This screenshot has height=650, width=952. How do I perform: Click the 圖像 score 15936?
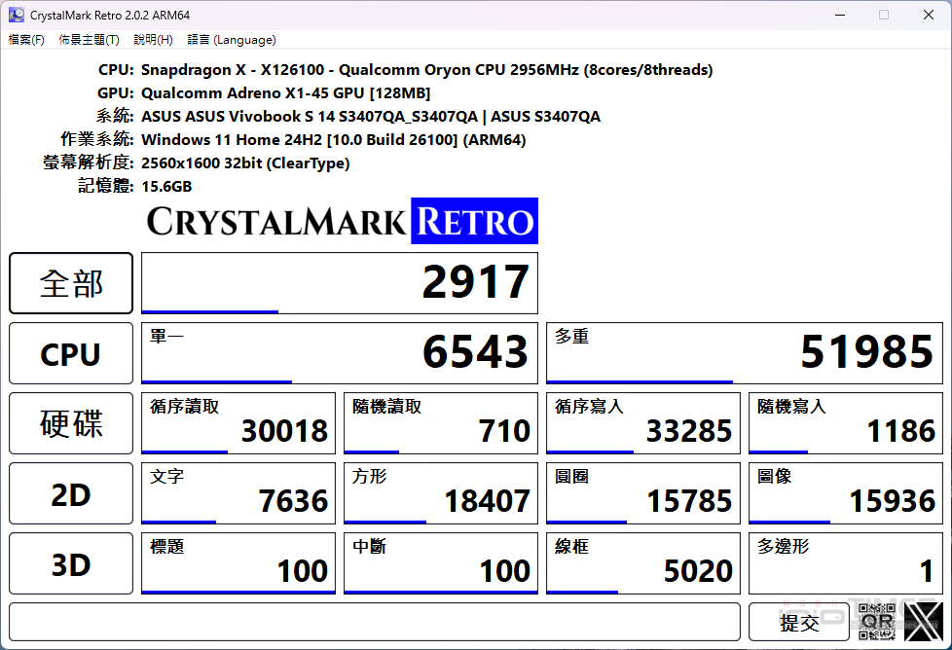pyautogui.click(x=846, y=493)
